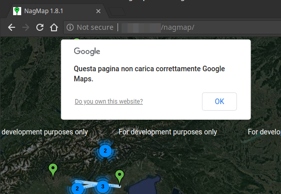Select the upper blue cluster marker labeled 2

point(105,151)
